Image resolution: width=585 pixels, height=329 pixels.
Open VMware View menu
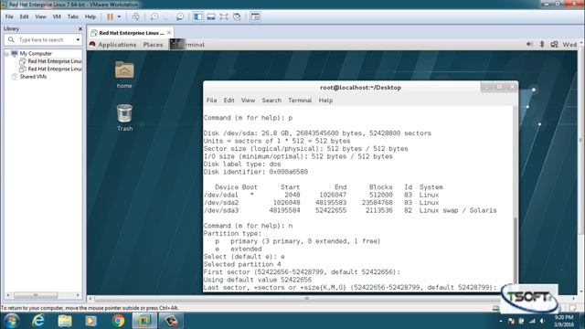pyautogui.click(x=40, y=16)
